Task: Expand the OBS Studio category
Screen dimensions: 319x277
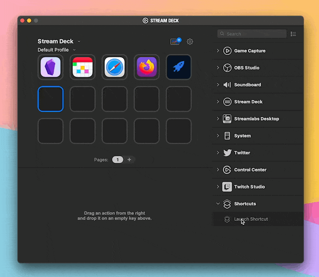Action: 218,68
